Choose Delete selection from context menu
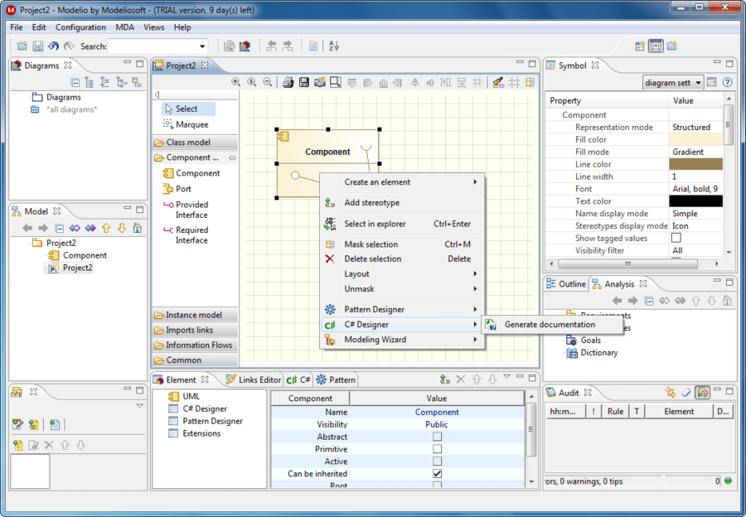Screen dimensions: 746x517 click(402, 258)
